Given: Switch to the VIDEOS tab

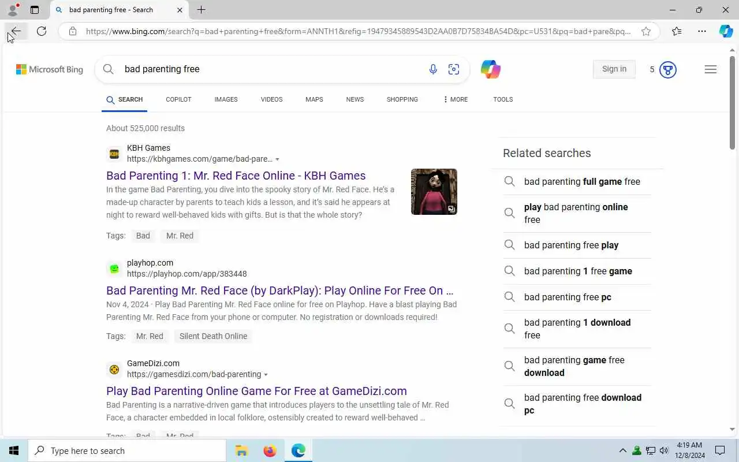Looking at the screenshot, I should coord(271,99).
